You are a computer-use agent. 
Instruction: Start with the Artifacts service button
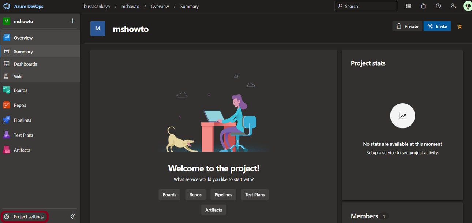(214, 209)
